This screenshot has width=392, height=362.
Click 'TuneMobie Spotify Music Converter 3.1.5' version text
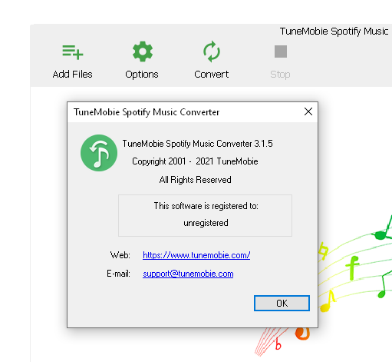(197, 144)
